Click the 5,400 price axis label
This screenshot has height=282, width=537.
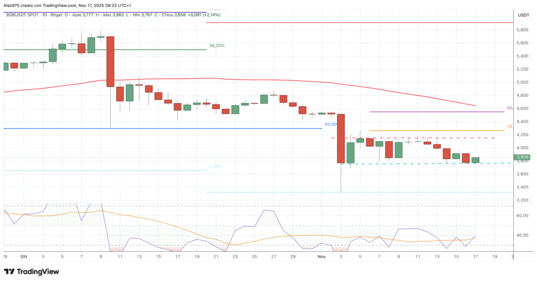pos(522,56)
